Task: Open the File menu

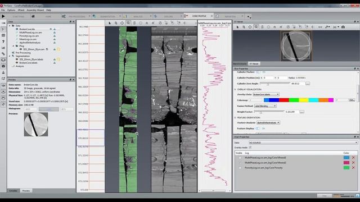Action: pos(3,10)
